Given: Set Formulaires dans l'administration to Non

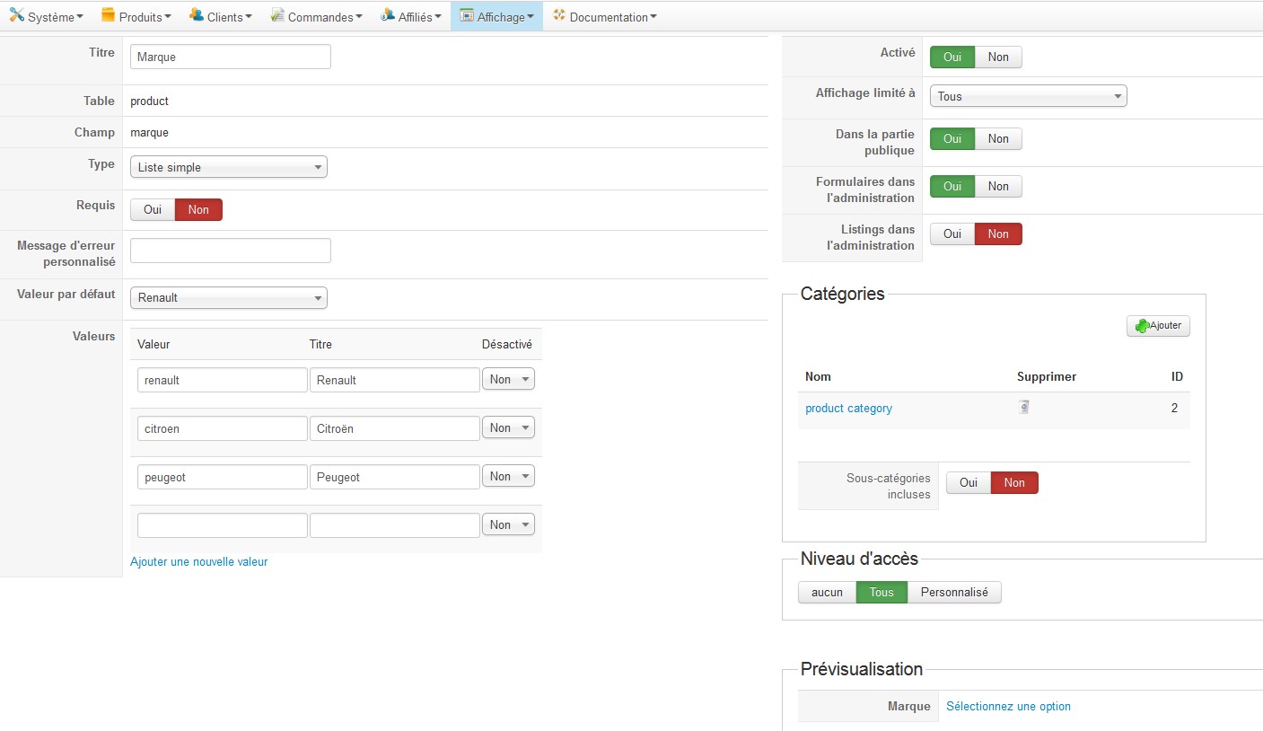Looking at the screenshot, I should (x=998, y=186).
